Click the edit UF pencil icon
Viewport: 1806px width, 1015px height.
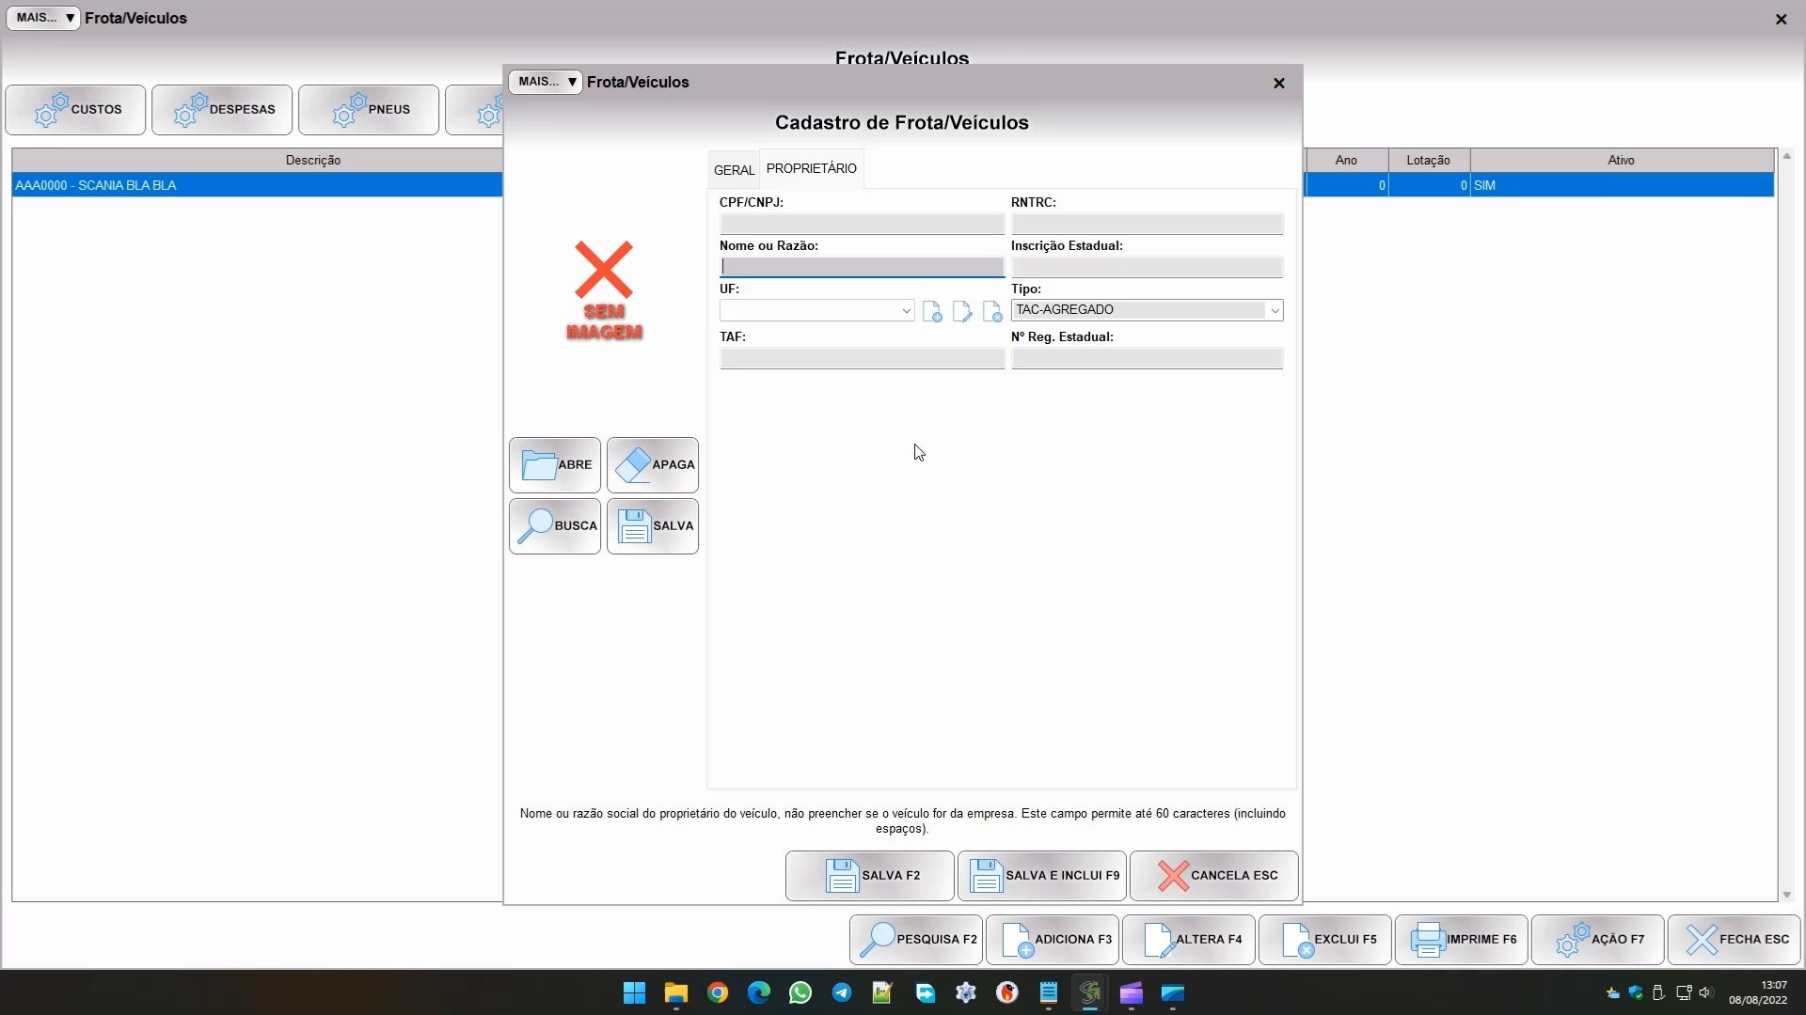tap(961, 312)
